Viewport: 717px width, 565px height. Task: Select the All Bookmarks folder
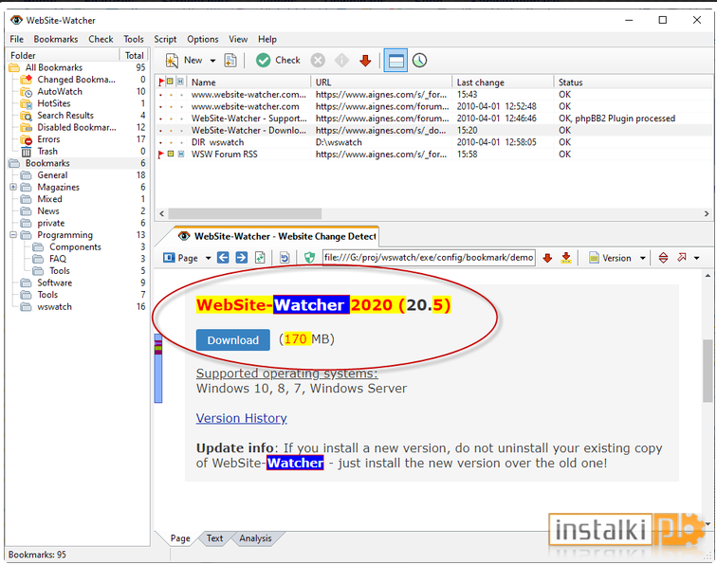coord(54,67)
